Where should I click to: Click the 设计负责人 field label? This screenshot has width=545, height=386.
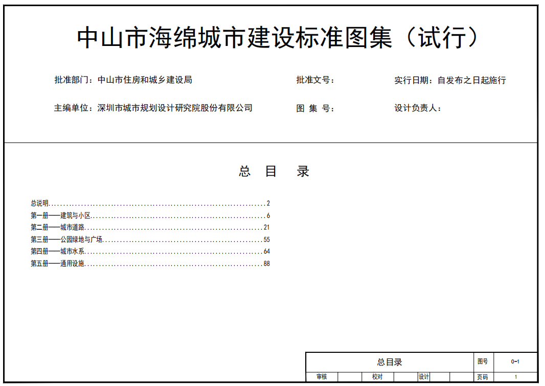[417, 108]
